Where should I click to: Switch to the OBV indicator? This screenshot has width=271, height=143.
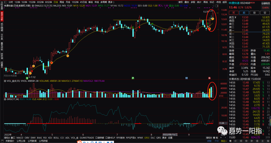27,138
